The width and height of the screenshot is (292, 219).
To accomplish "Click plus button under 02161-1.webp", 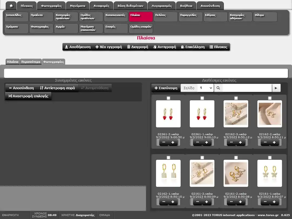I will [274, 202].
